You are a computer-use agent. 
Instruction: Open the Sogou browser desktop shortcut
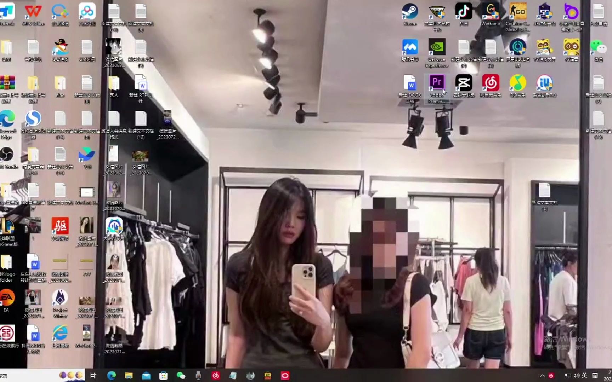coord(33,125)
